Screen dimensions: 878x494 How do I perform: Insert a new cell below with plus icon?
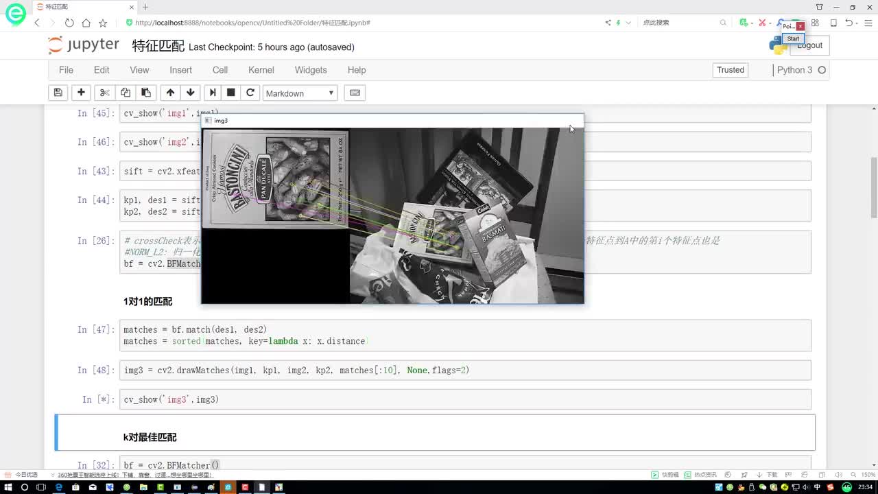81,93
